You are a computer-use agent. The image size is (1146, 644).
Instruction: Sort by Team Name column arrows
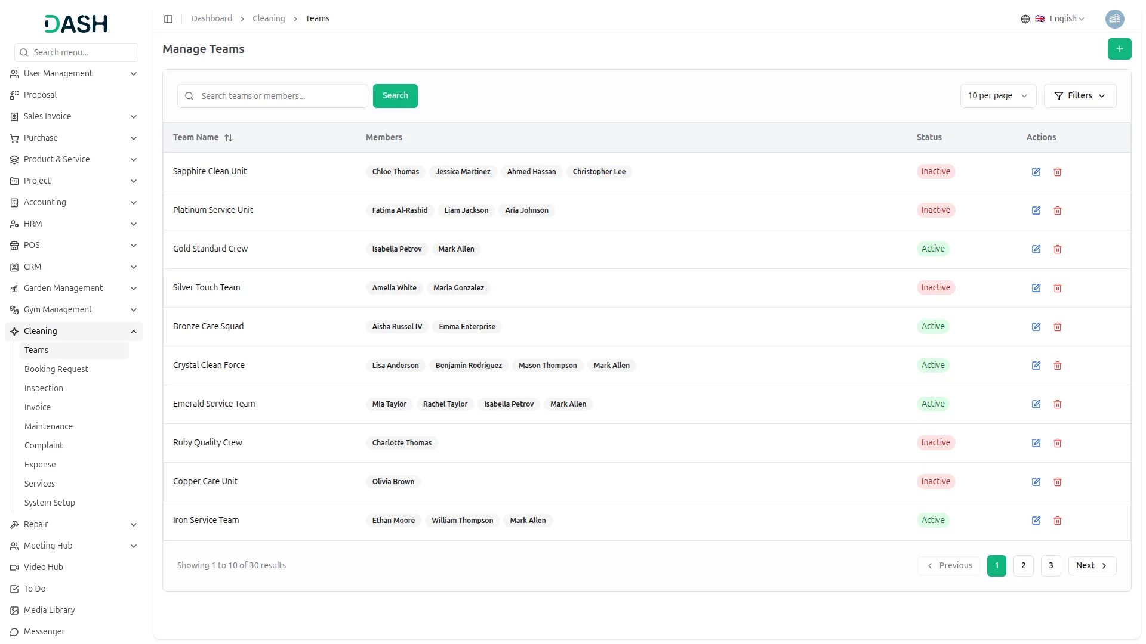pos(229,138)
